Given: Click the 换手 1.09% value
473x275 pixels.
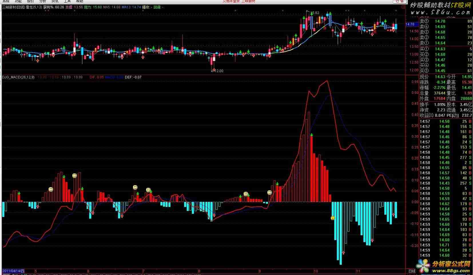Looking at the screenshot, I should click(439, 105).
